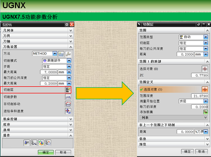Open the %刀具 unit dropdown

[x=206, y=132]
